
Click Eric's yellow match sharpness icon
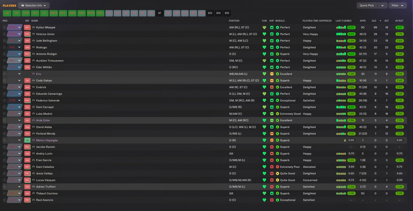(272, 74)
